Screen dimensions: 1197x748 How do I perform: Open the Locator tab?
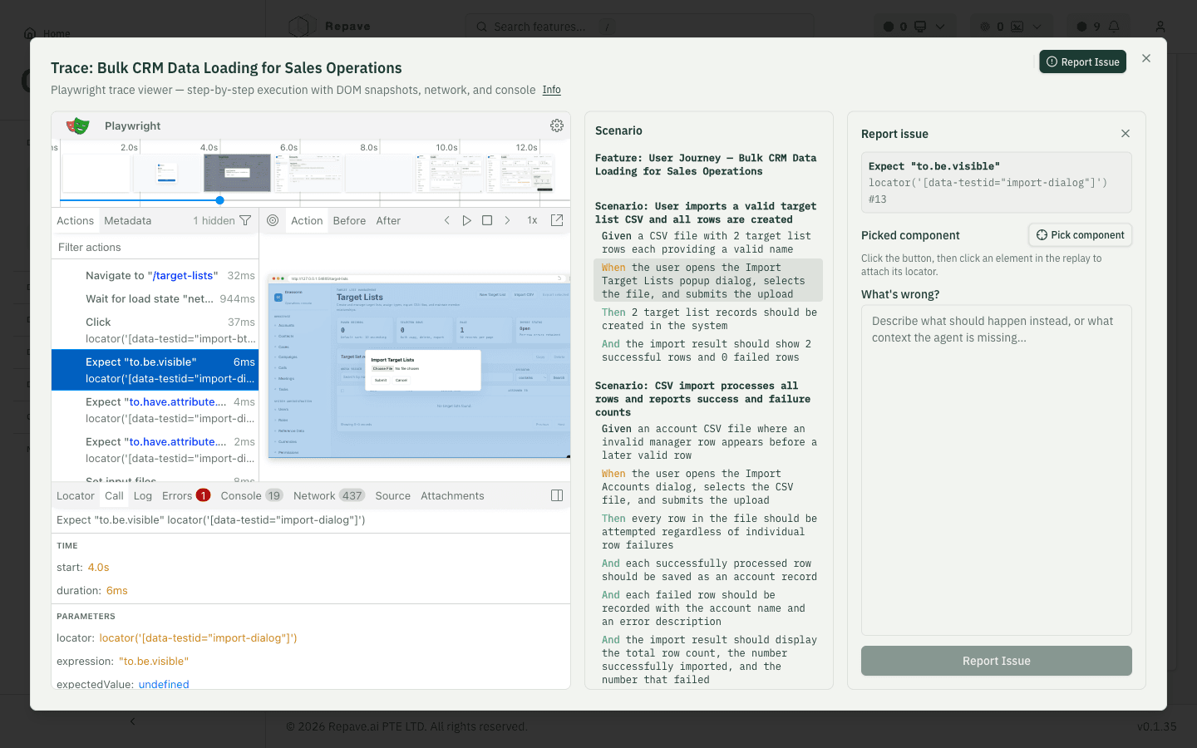(x=76, y=495)
